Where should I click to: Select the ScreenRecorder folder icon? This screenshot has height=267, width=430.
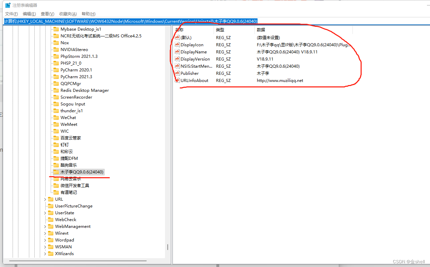56,97
